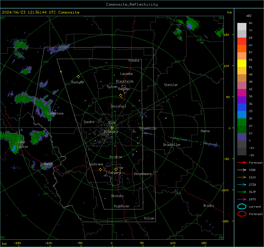Click the timestamp 2024/06/23 12:36:44 UTC Composite

click(40, 12)
